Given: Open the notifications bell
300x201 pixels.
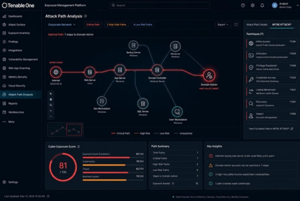Looking at the screenshot, I should [262, 5].
